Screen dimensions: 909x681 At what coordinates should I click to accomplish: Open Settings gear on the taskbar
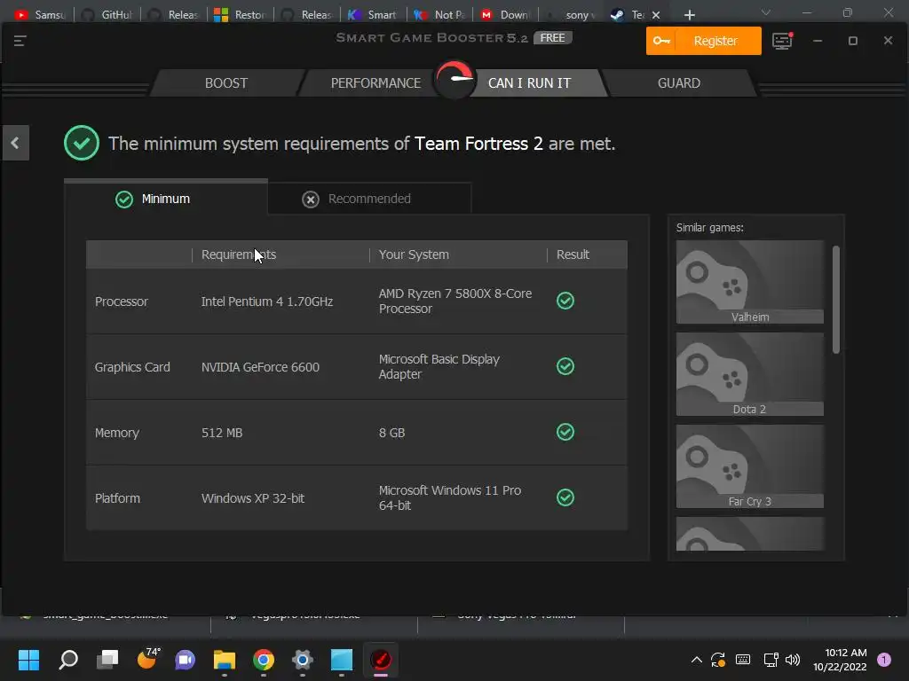click(302, 659)
